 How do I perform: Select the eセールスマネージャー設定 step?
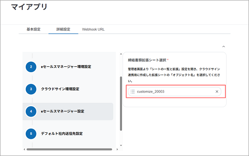68,112
